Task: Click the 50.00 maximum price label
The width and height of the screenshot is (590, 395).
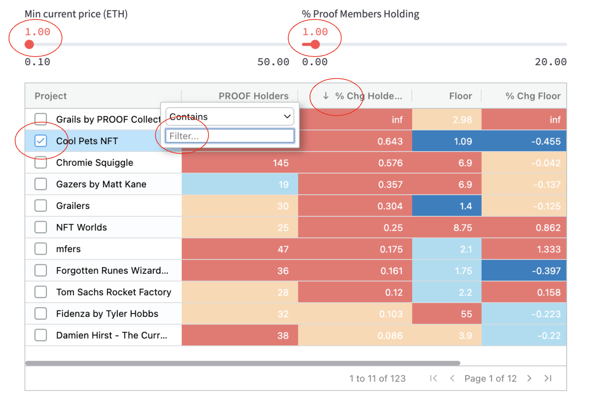Action: pos(273,62)
